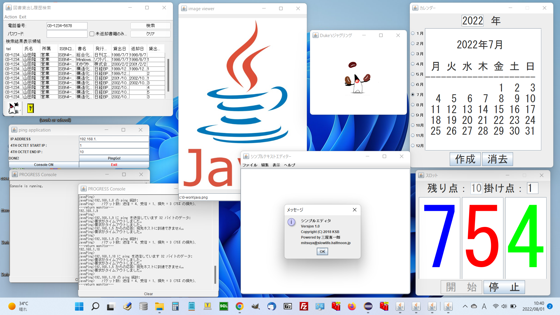Open the ファイル menu in the text editor
Image resolution: width=560 pixels, height=315 pixels.
coord(250,165)
